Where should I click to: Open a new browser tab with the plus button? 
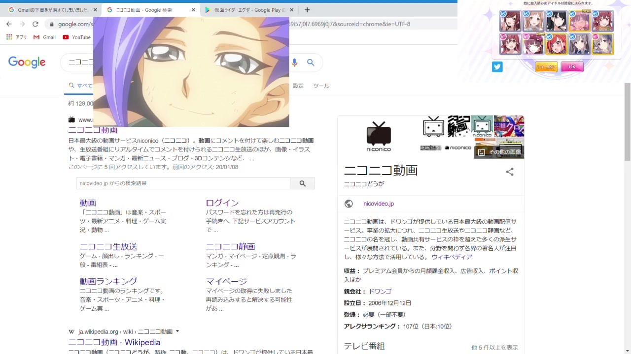(307, 10)
